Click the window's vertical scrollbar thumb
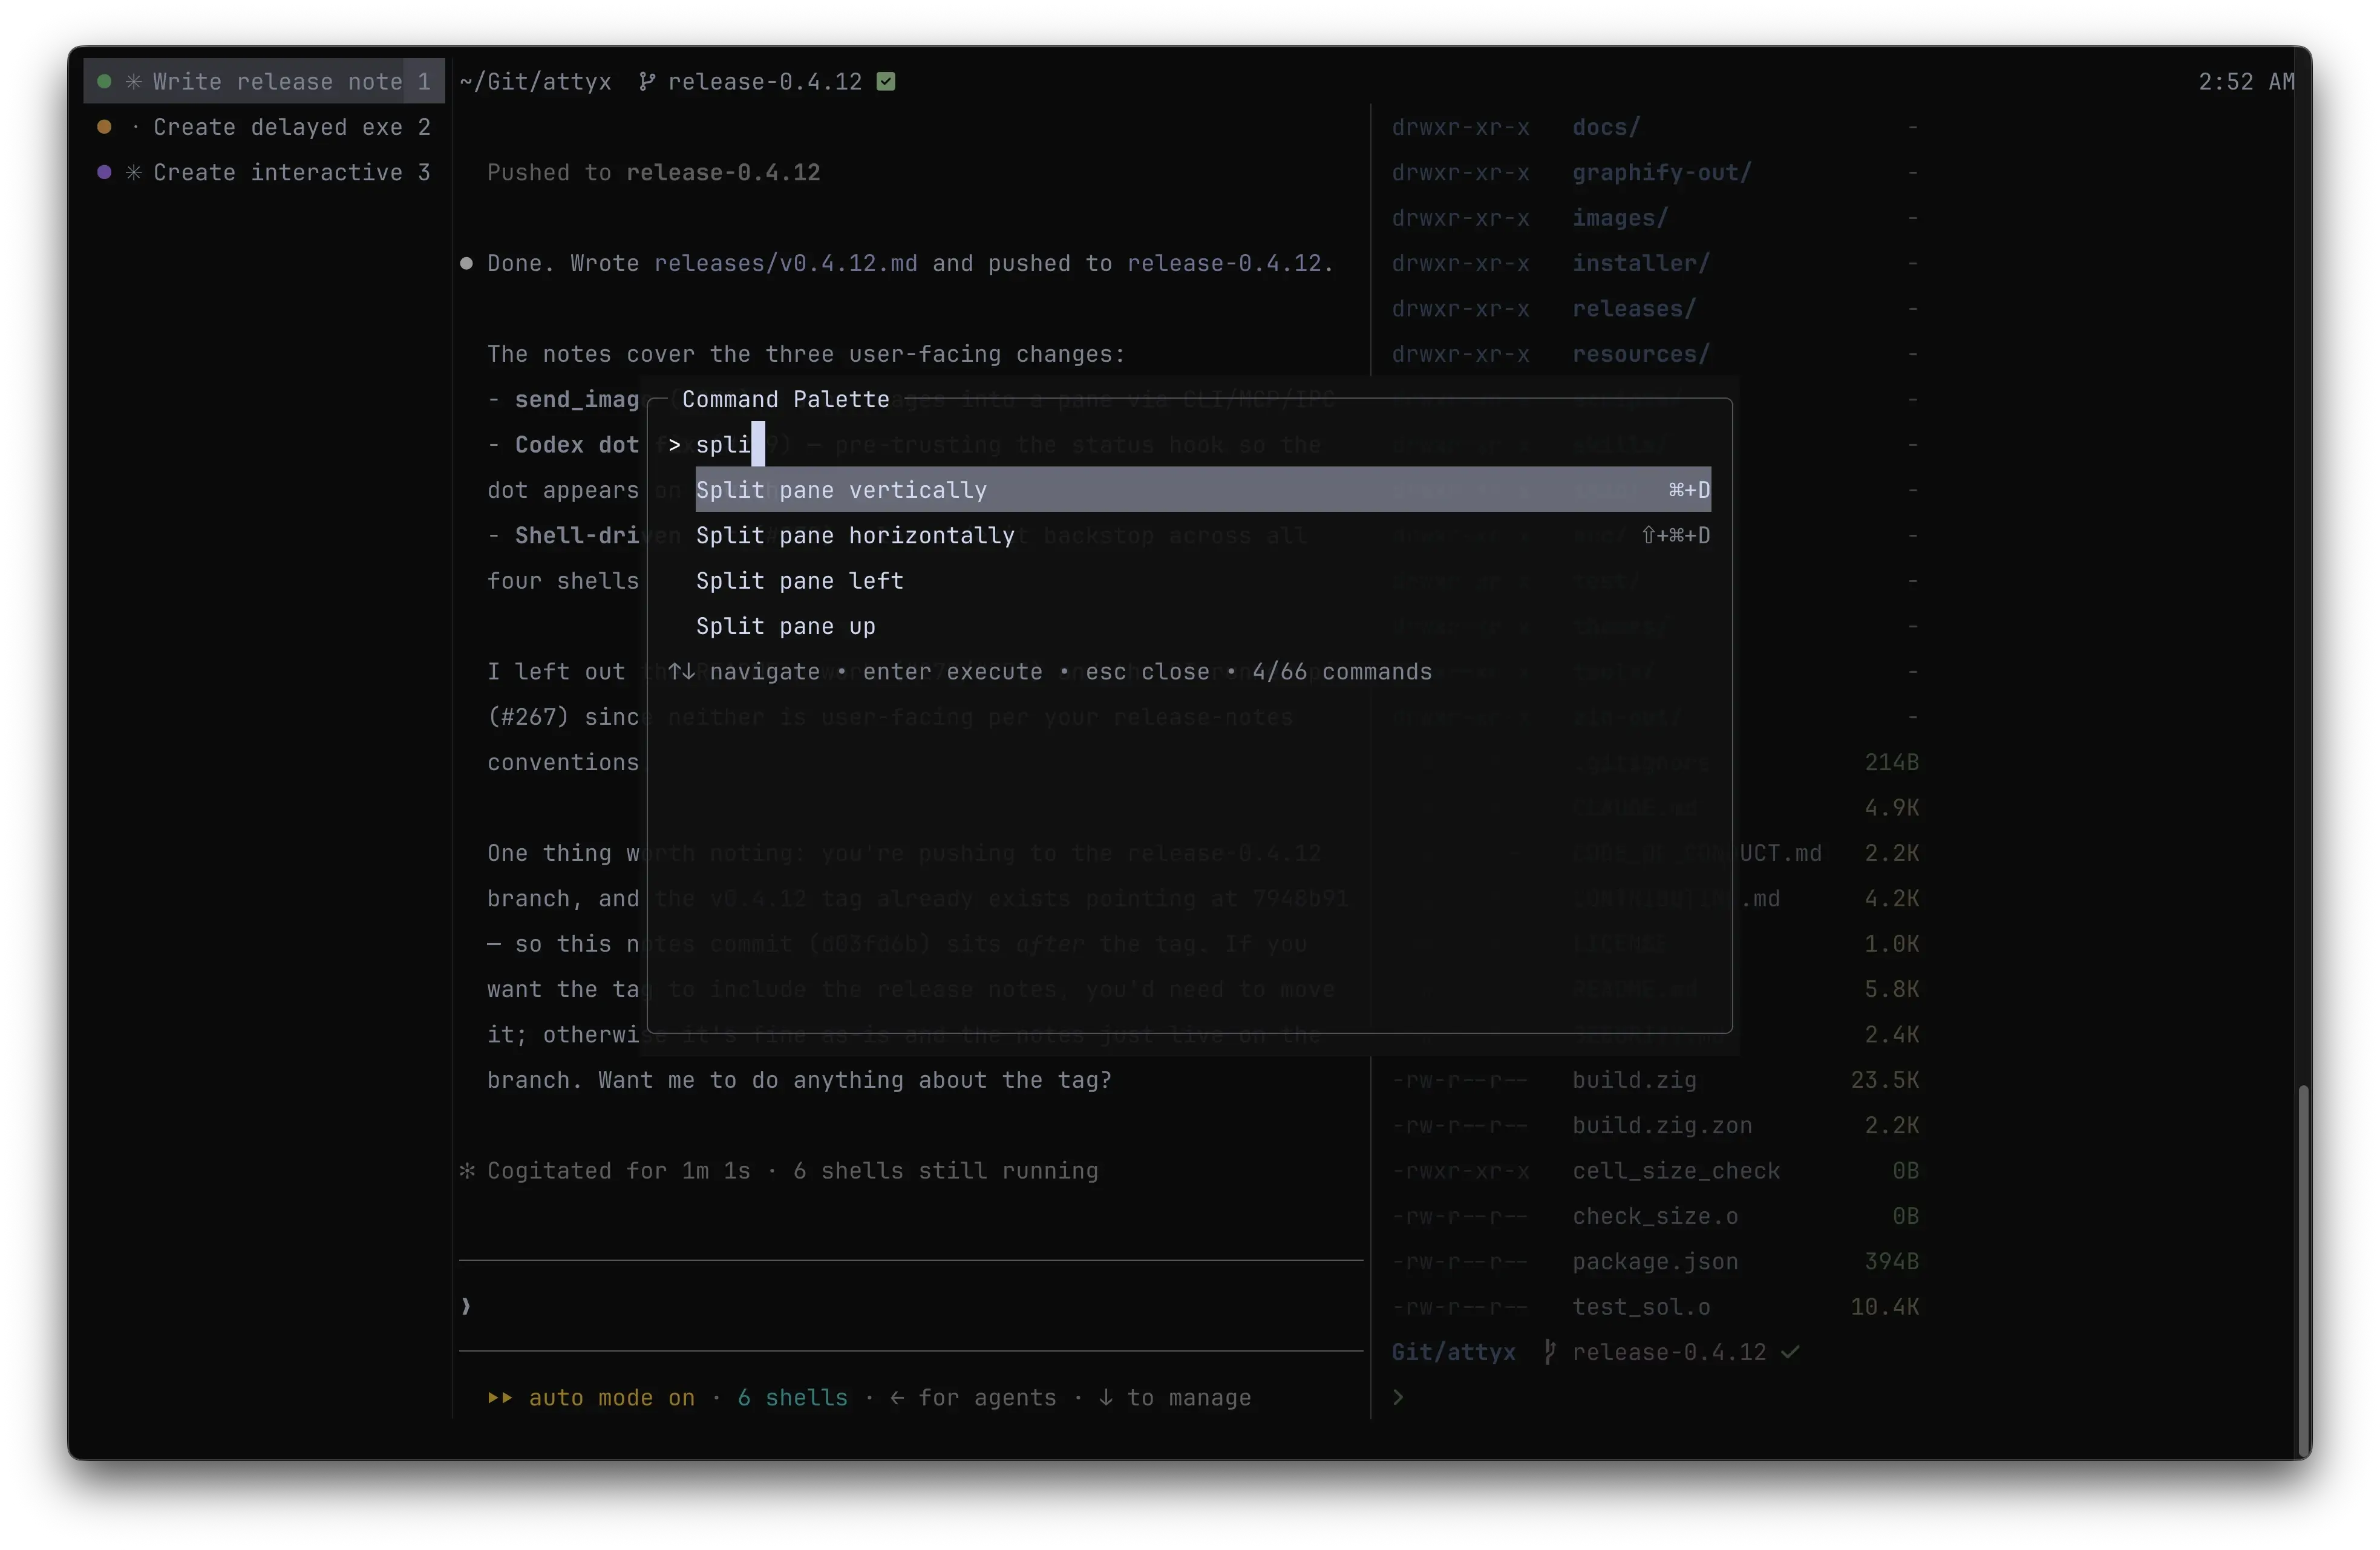 point(2303,1270)
